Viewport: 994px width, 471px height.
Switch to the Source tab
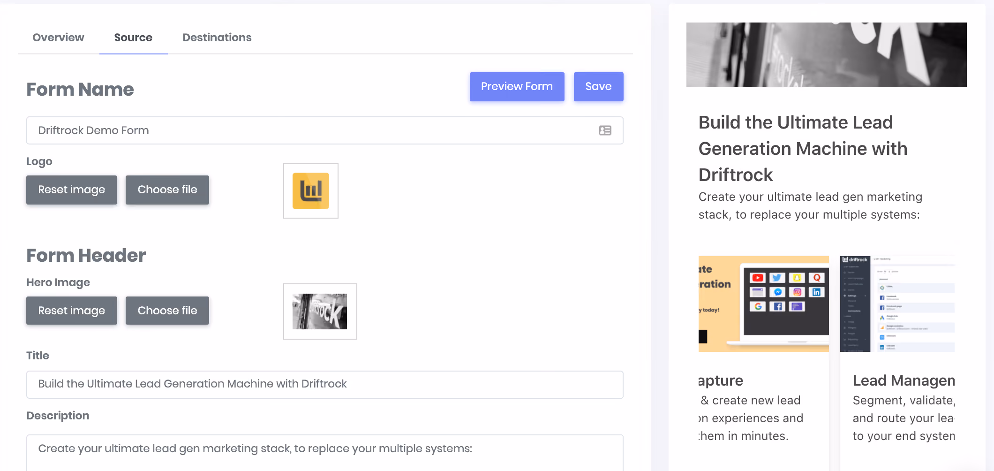tap(133, 38)
